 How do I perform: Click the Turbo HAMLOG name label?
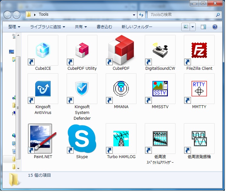(x=121, y=157)
